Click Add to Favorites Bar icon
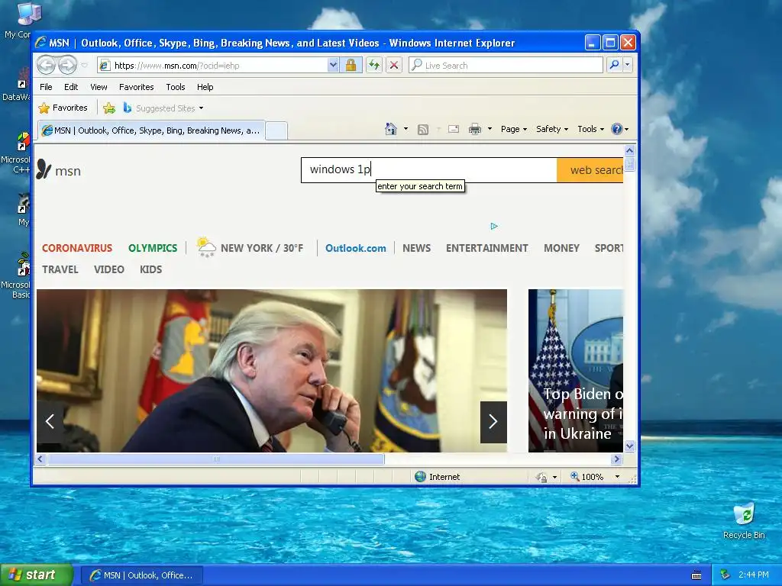The width and height of the screenshot is (782, 586). [108, 108]
